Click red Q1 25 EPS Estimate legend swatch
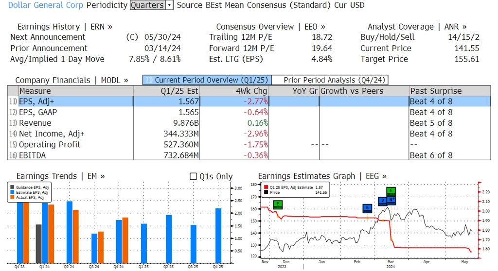This screenshot has height=271, width=498. 266,187
